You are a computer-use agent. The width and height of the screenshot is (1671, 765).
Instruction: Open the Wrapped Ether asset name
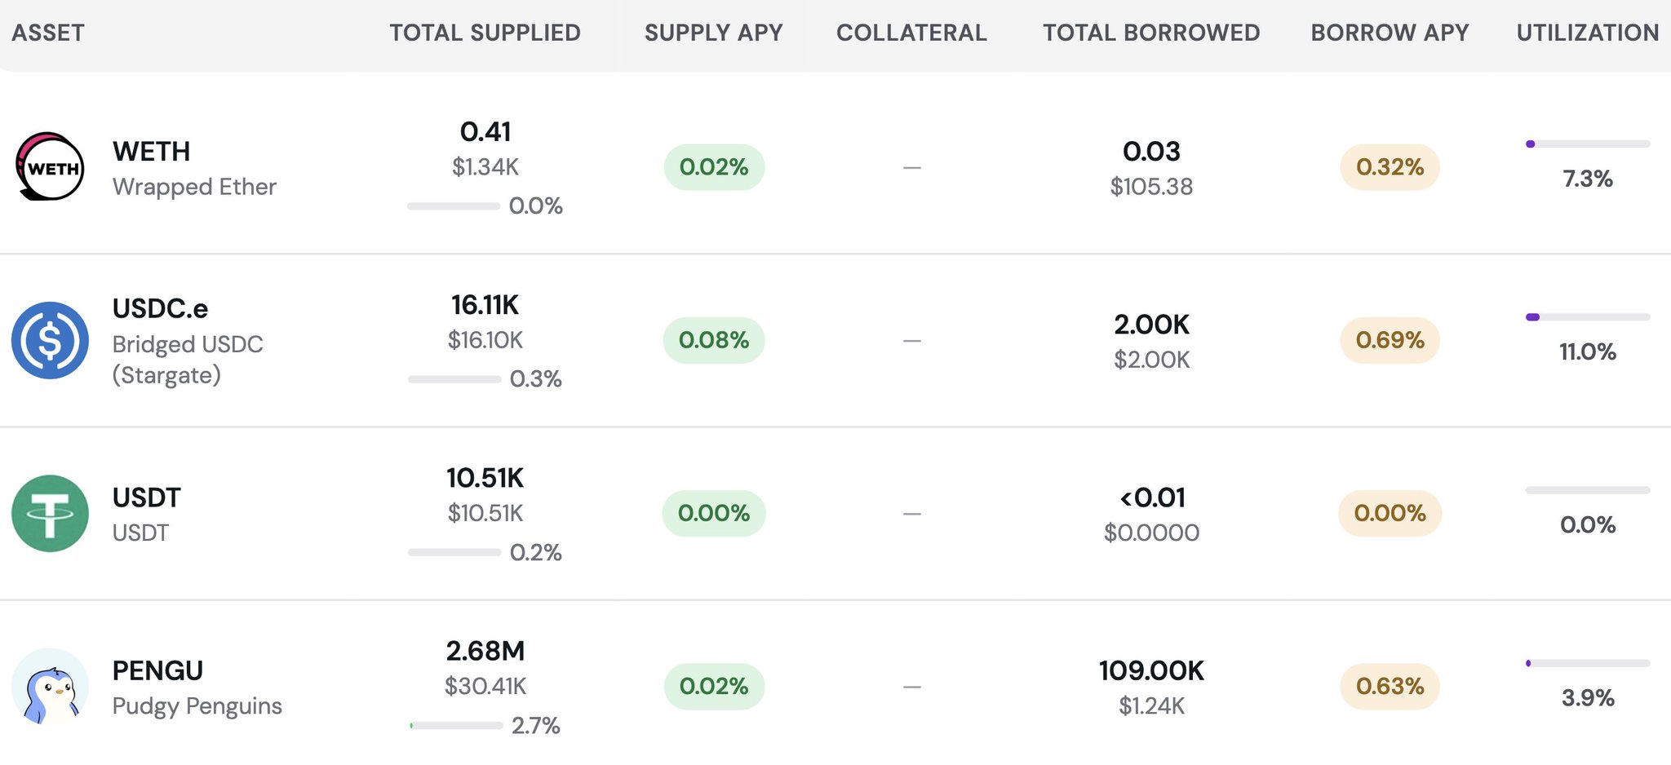(x=194, y=187)
